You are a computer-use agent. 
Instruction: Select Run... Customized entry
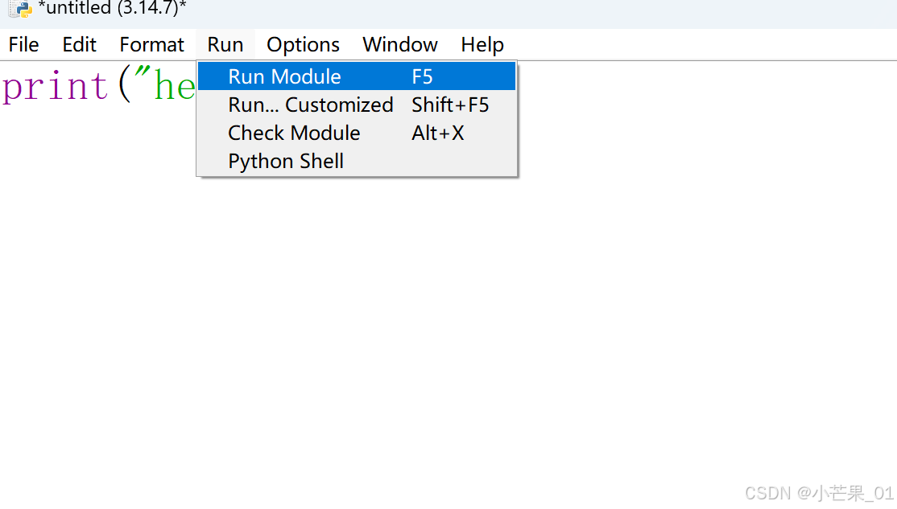(x=357, y=105)
